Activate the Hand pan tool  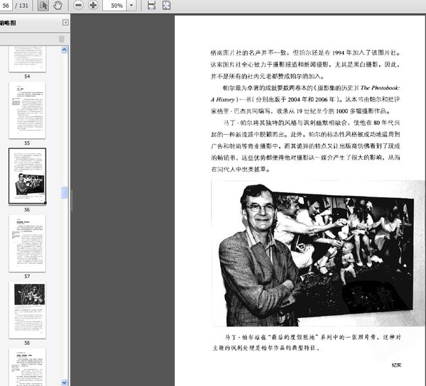[58, 6]
